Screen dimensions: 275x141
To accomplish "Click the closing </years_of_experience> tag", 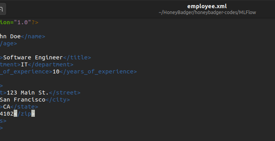I will point(98,71).
